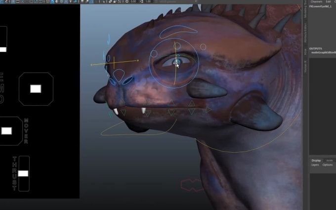Click the gamma value field 1.00
This screenshot has height=210, width=336.
(x=148, y=1)
